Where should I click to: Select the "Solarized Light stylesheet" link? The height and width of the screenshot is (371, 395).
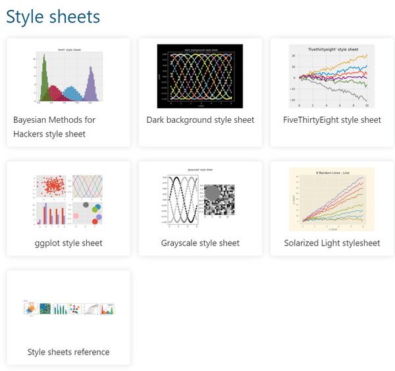pyautogui.click(x=332, y=243)
